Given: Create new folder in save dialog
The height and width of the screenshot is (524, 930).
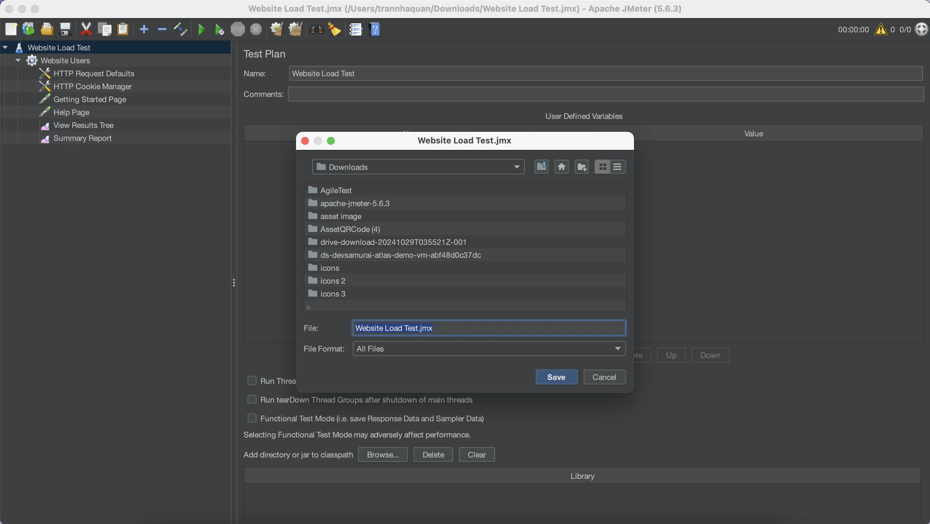Looking at the screenshot, I should click(x=582, y=167).
